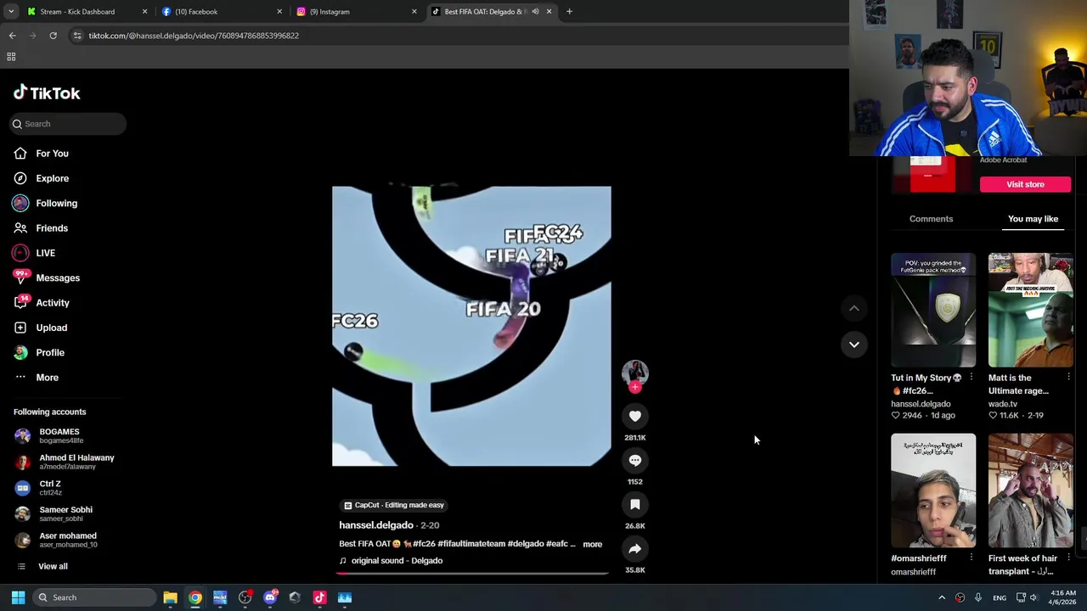Image resolution: width=1087 pixels, height=611 pixels.
Task: Click the URL address bar
Action: tap(459, 36)
